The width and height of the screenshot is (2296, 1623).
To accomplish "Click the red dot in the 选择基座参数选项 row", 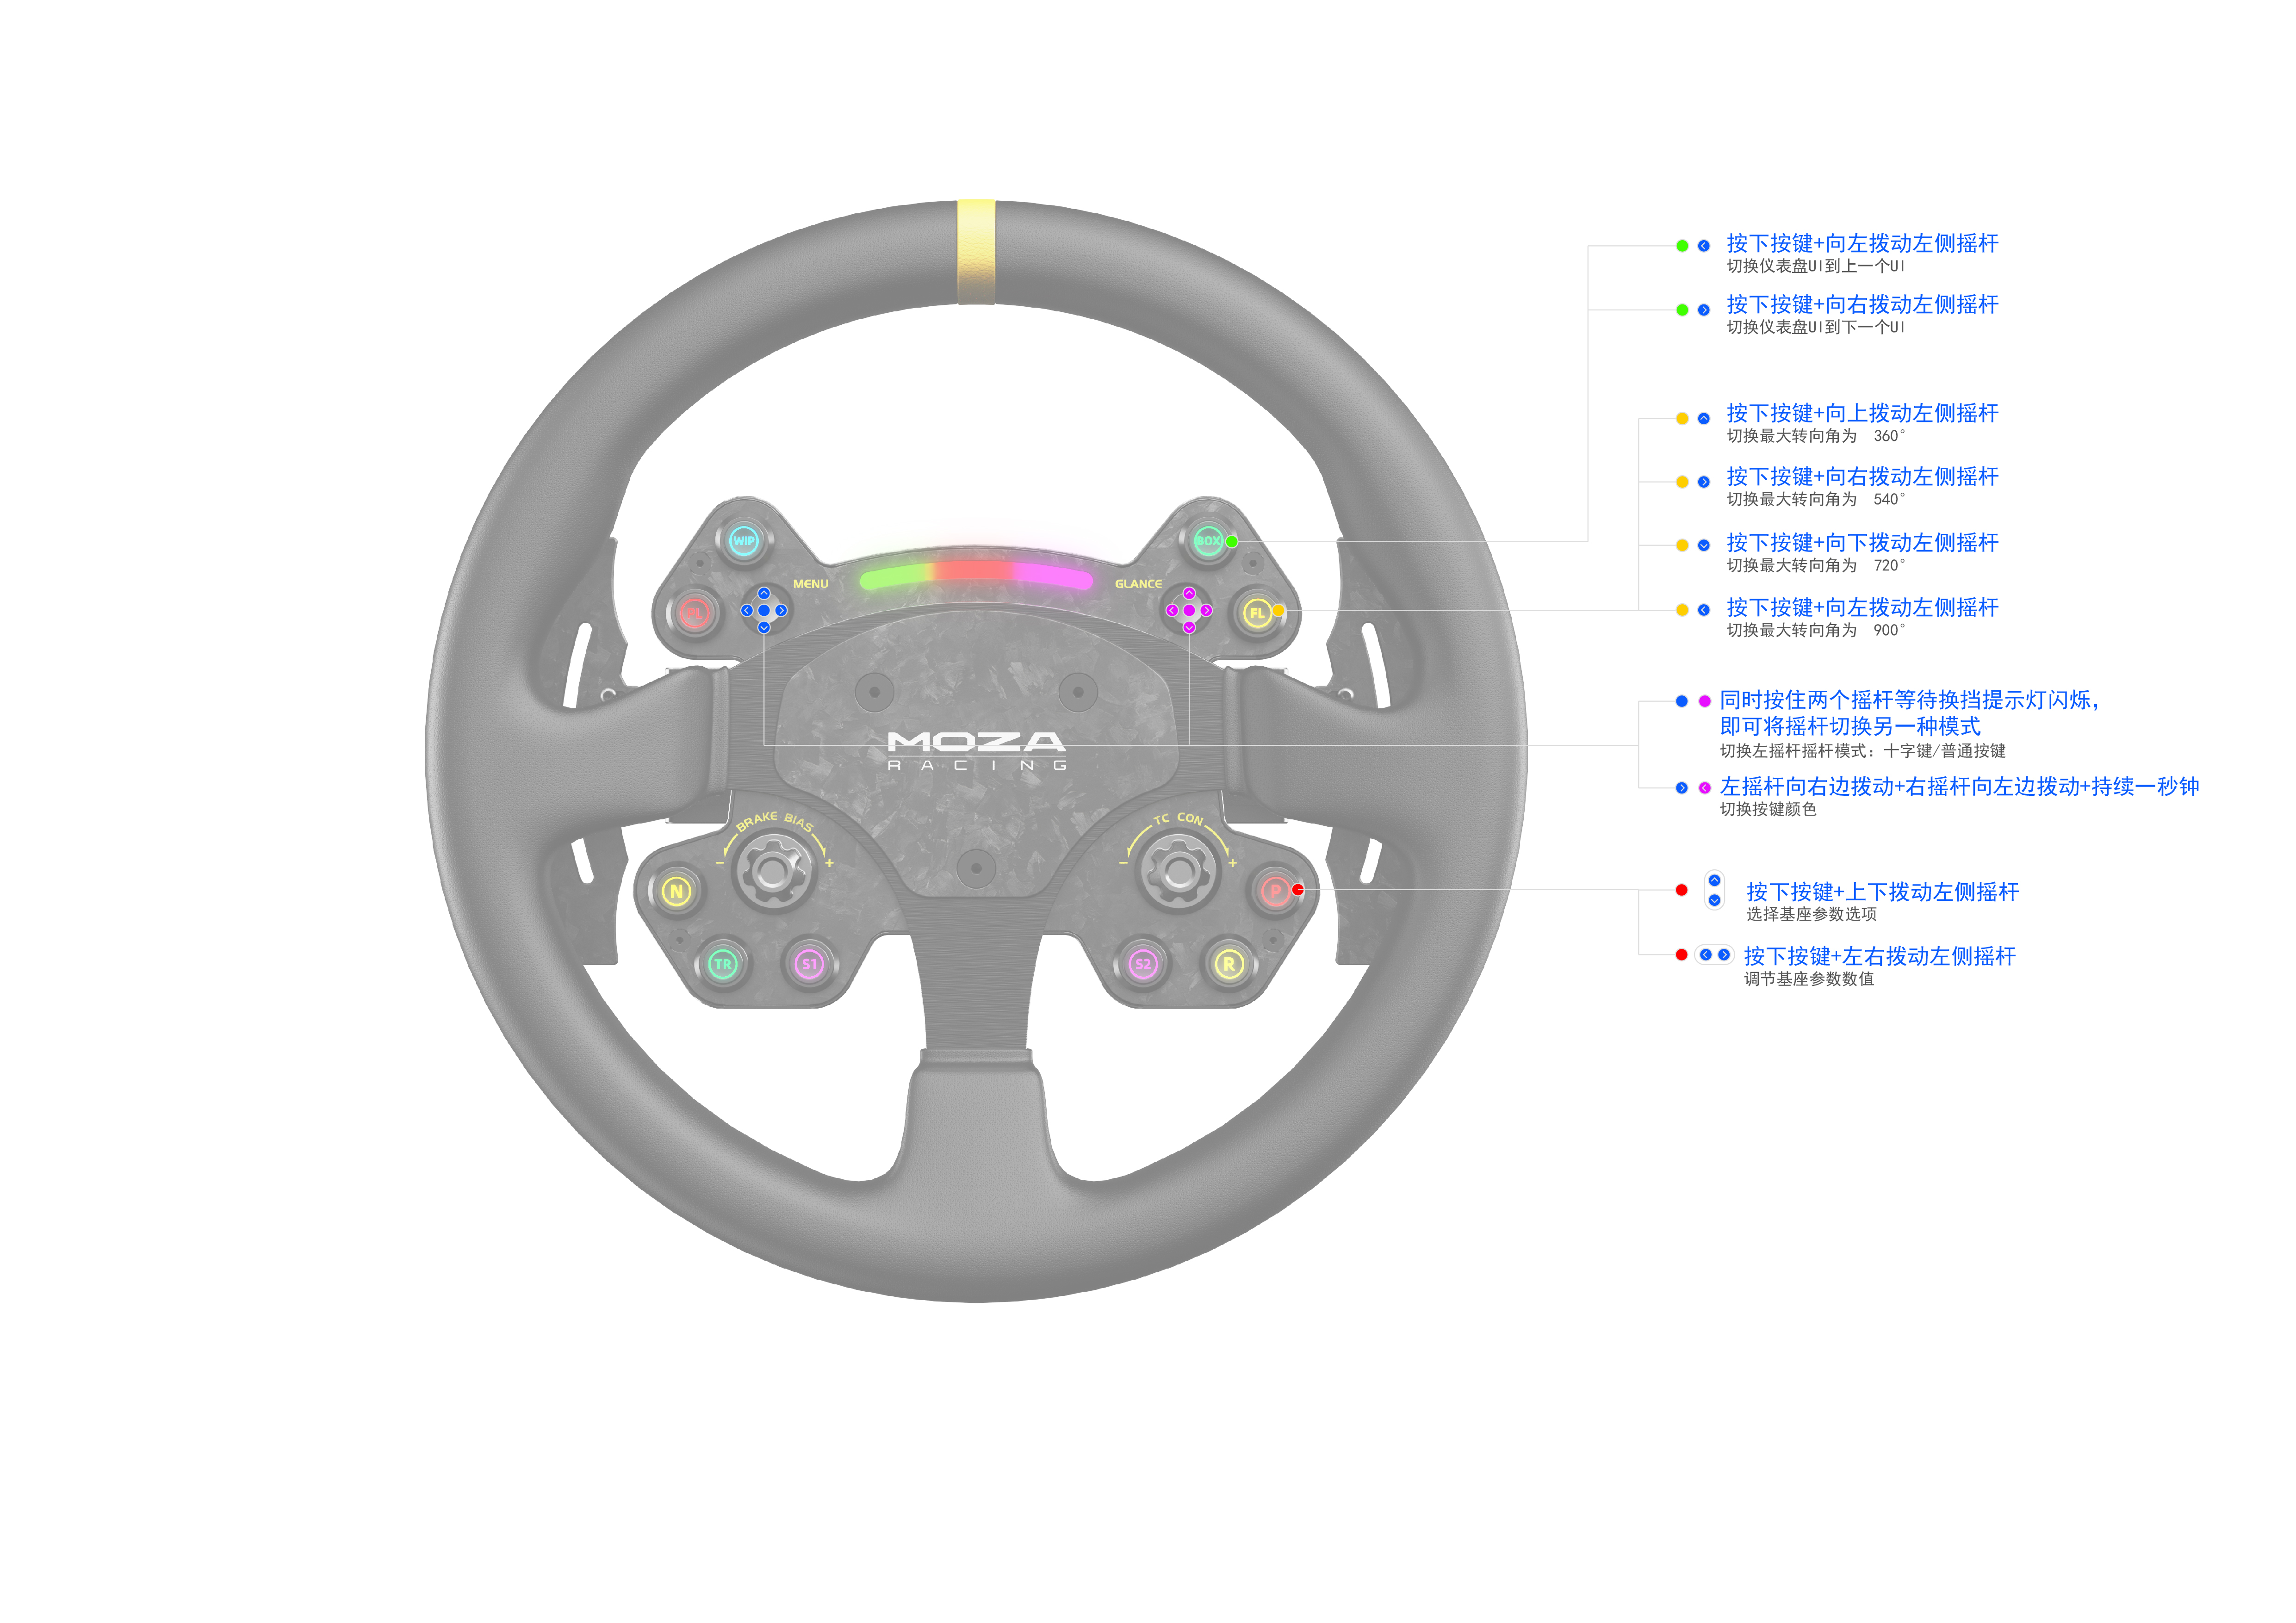I will tap(1682, 890).
